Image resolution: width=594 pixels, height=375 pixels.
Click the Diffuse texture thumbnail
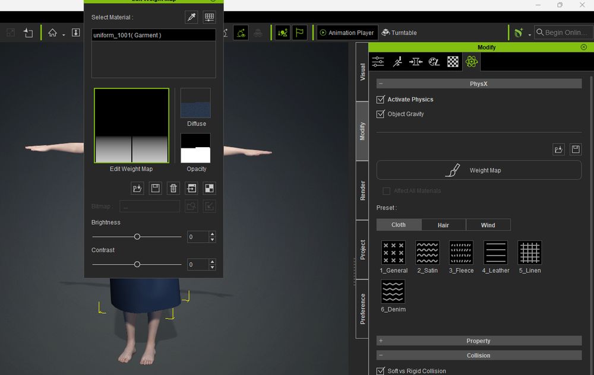tap(195, 103)
